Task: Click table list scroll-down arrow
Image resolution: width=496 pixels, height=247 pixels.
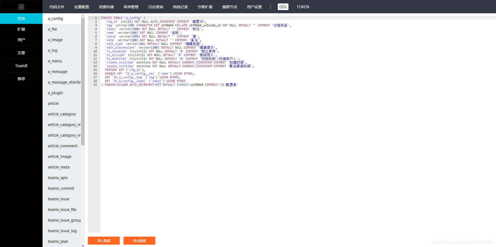Action: 83,245
